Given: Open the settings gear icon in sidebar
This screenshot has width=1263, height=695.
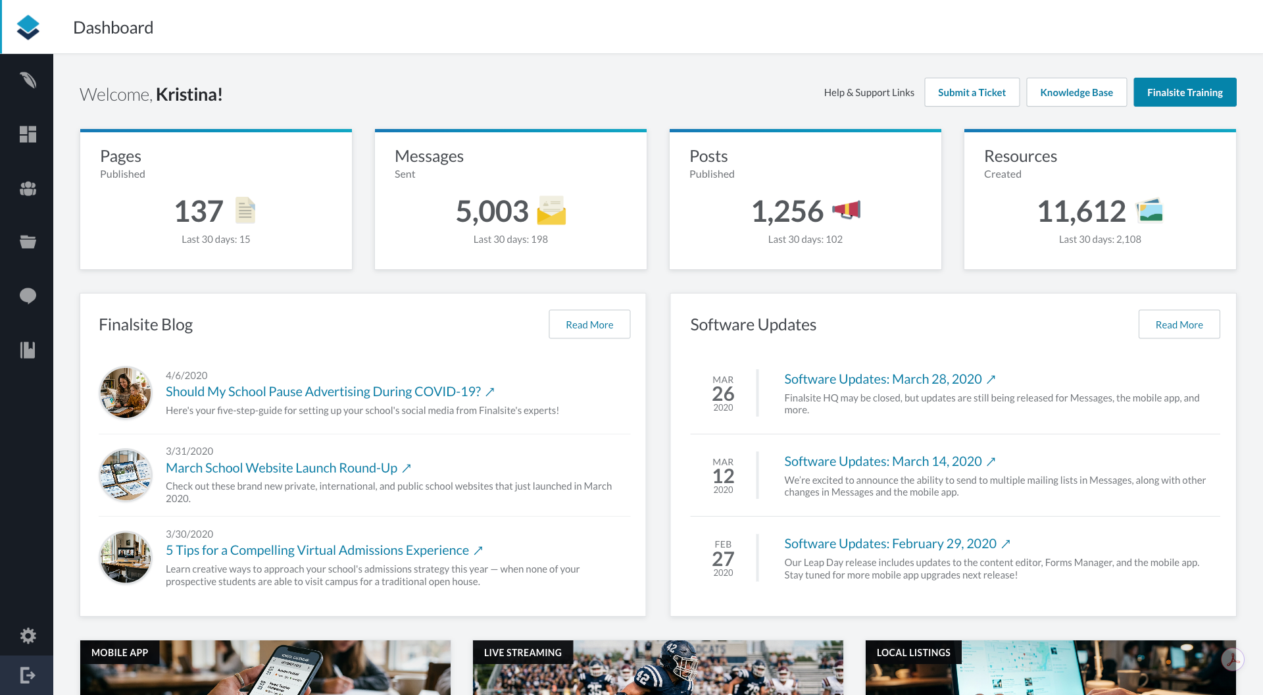Looking at the screenshot, I should [x=28, y=636].
